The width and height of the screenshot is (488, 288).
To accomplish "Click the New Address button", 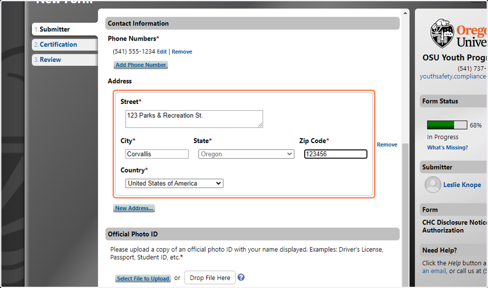I will coord(134,208).
